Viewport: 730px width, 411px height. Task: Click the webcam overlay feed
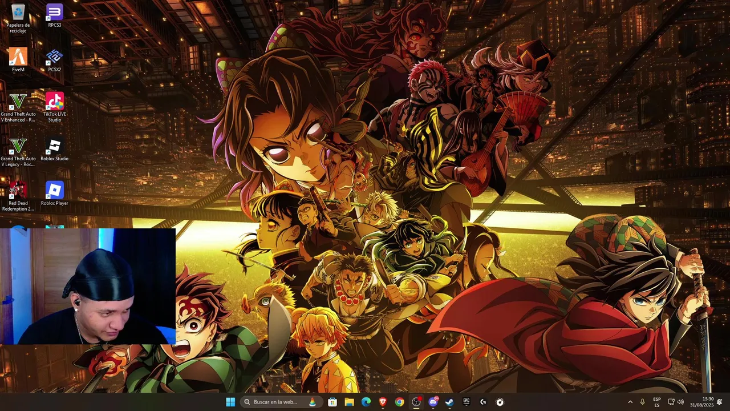click(x=88, y=286)
